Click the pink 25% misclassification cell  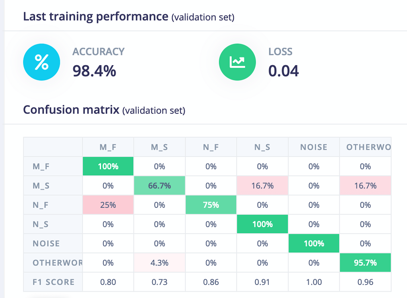tap(108, 205)
